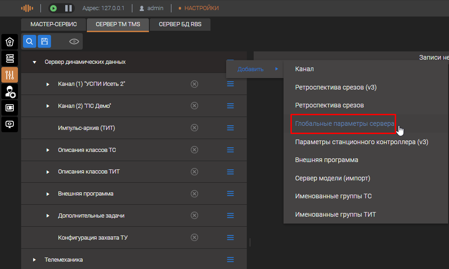The image size is (449, 269).
Task: Delete the Канал (1) "УСПИ Исеть 2" row
Action: pyautogui.click(x=194, y=84)
